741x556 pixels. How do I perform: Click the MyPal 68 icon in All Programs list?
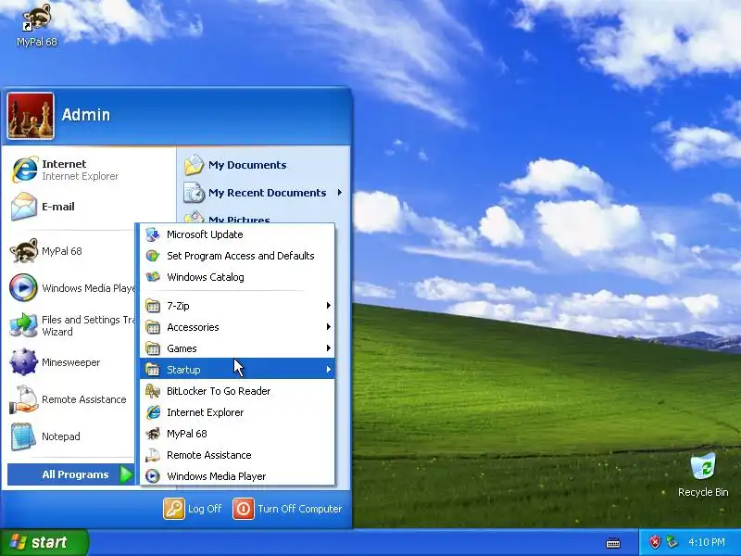point(153,434)
